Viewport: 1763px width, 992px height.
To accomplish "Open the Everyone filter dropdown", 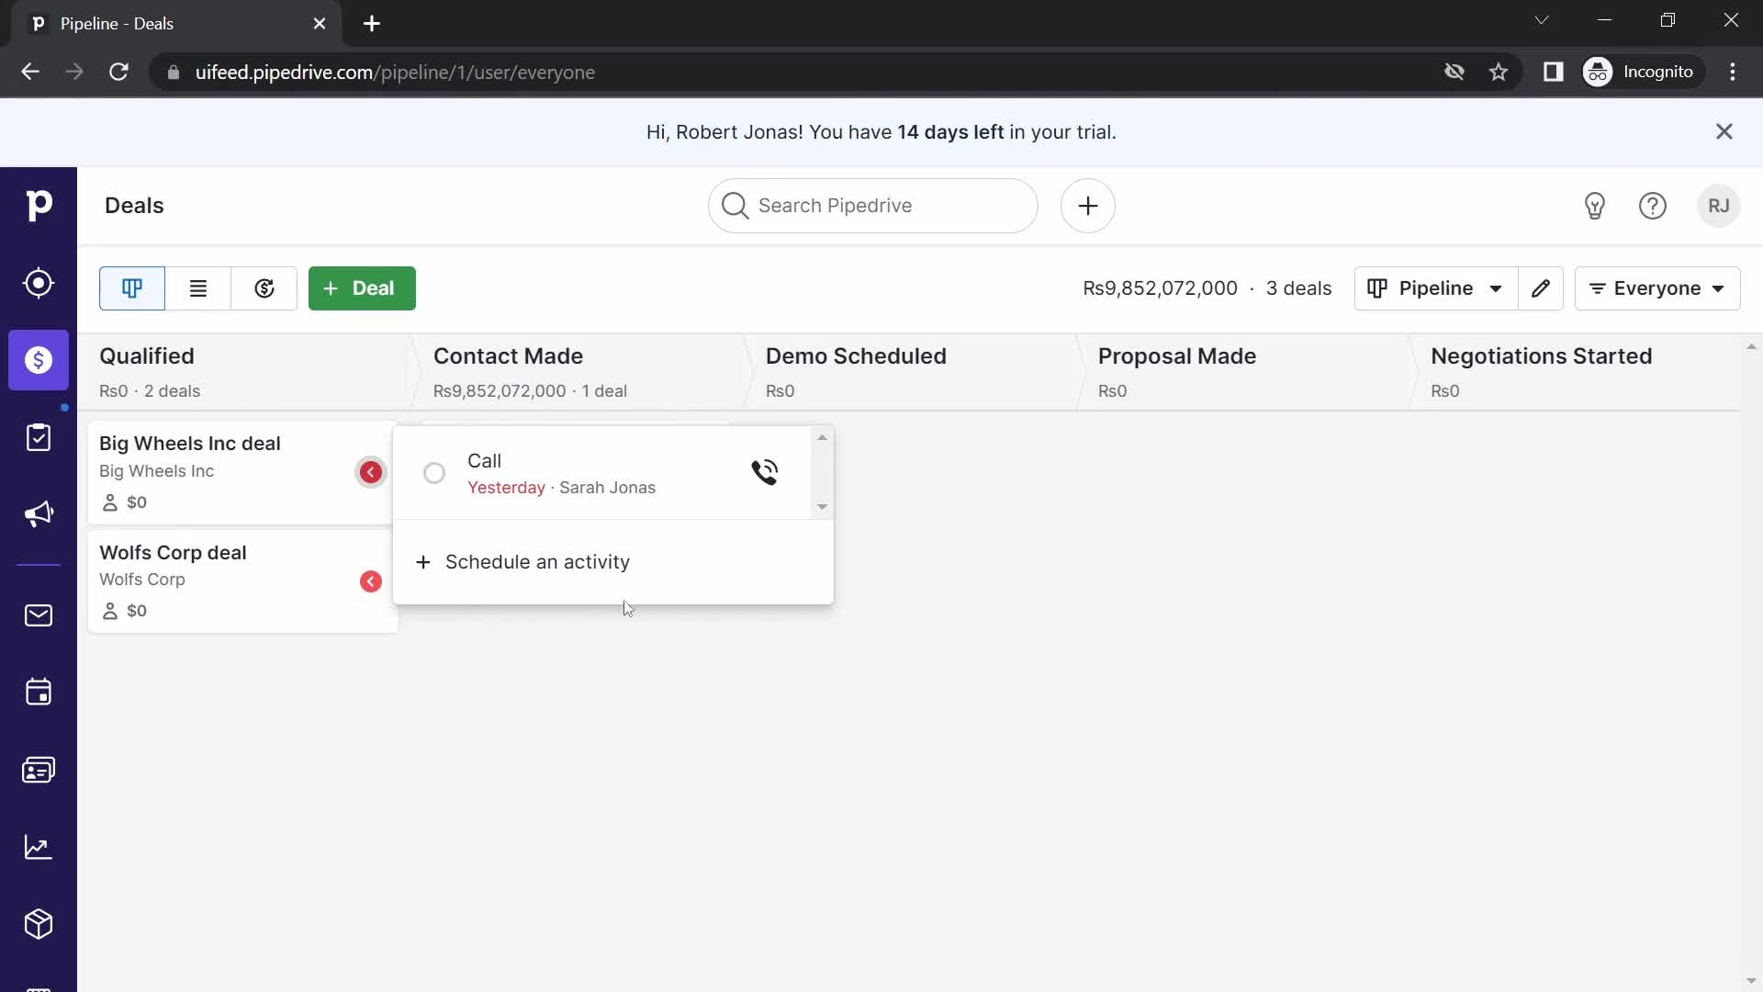I will (1659, 288).
